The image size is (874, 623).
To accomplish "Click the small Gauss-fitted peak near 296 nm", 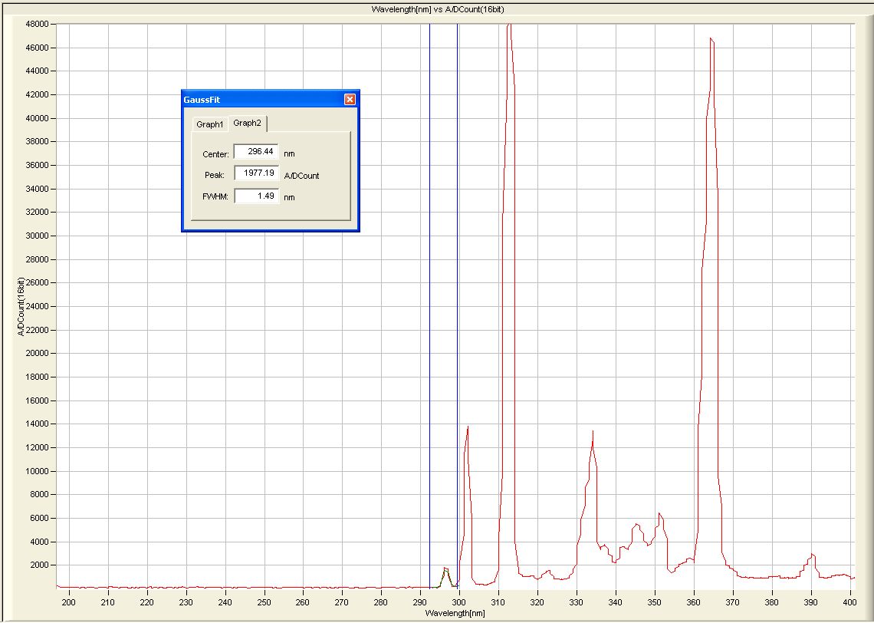I will [x=445, y=569].
